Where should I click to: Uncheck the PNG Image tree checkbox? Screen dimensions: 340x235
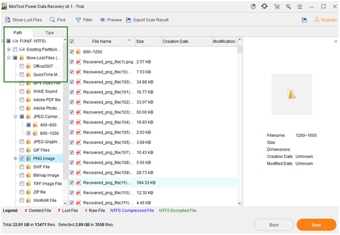pyautogui.click(x=22, y=159)
